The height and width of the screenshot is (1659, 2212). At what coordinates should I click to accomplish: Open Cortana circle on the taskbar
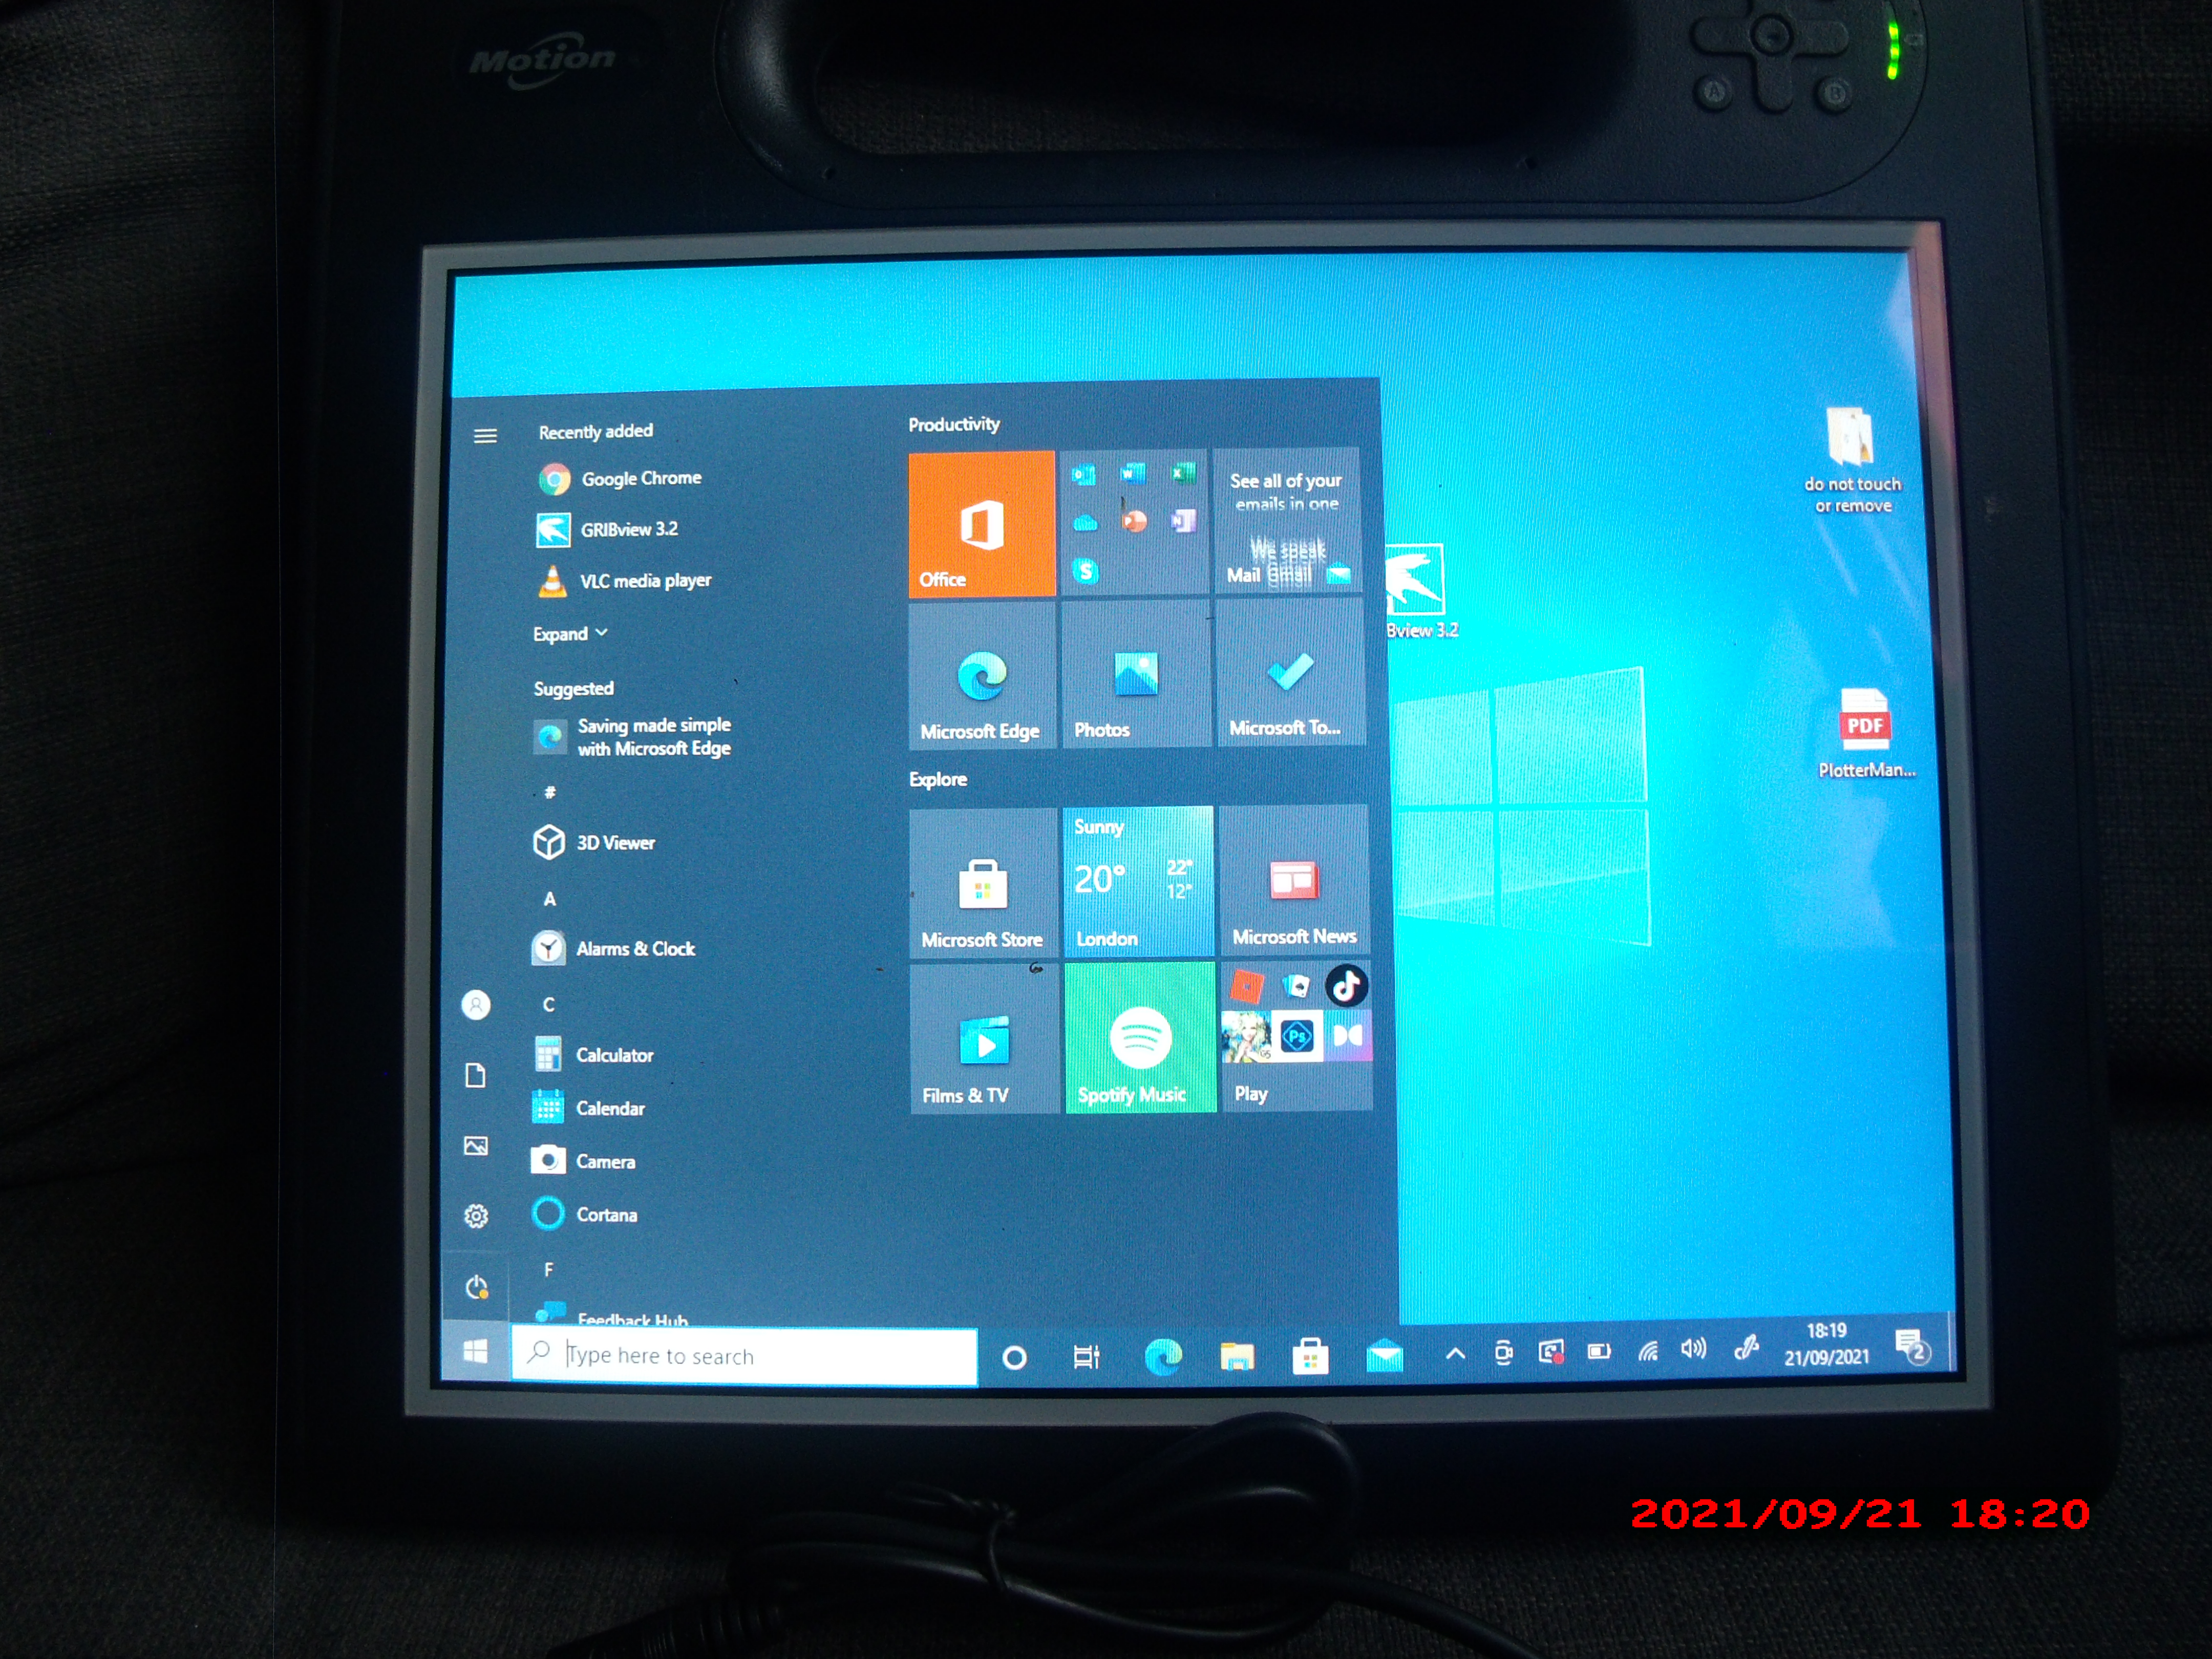[1014, 1357]
